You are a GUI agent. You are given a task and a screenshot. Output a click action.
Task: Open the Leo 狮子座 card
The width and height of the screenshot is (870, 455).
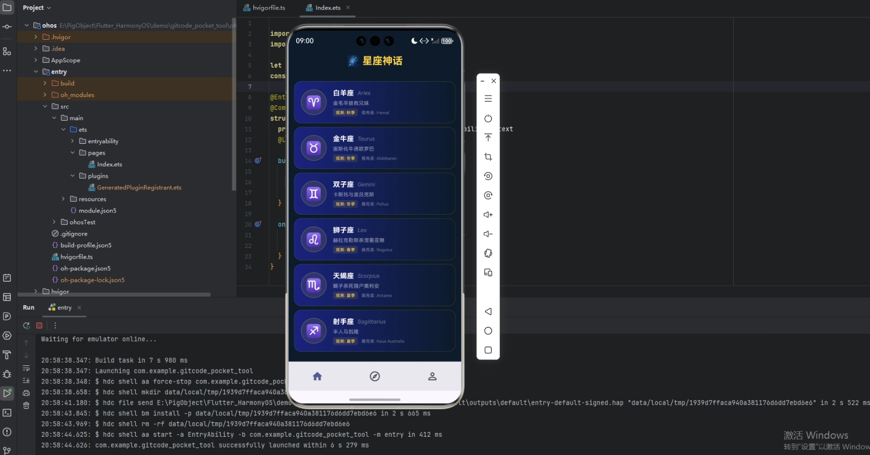pos(375,239)
